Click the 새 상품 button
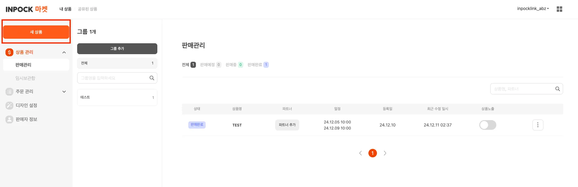Screen dimensions: 578x187 36,32
